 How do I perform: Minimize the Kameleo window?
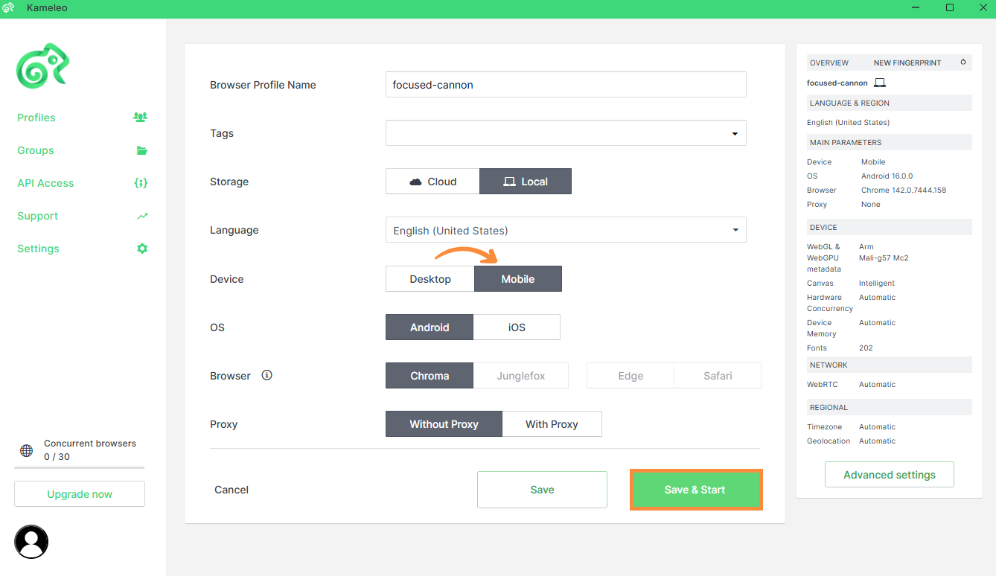pos(916,7)
